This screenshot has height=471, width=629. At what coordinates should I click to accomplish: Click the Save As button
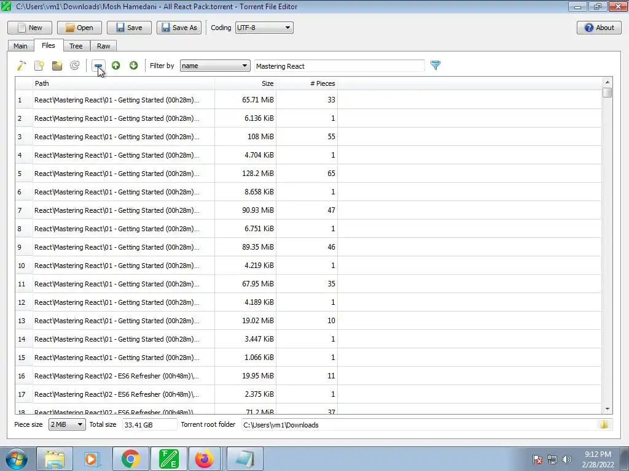(x=179, y=28)
